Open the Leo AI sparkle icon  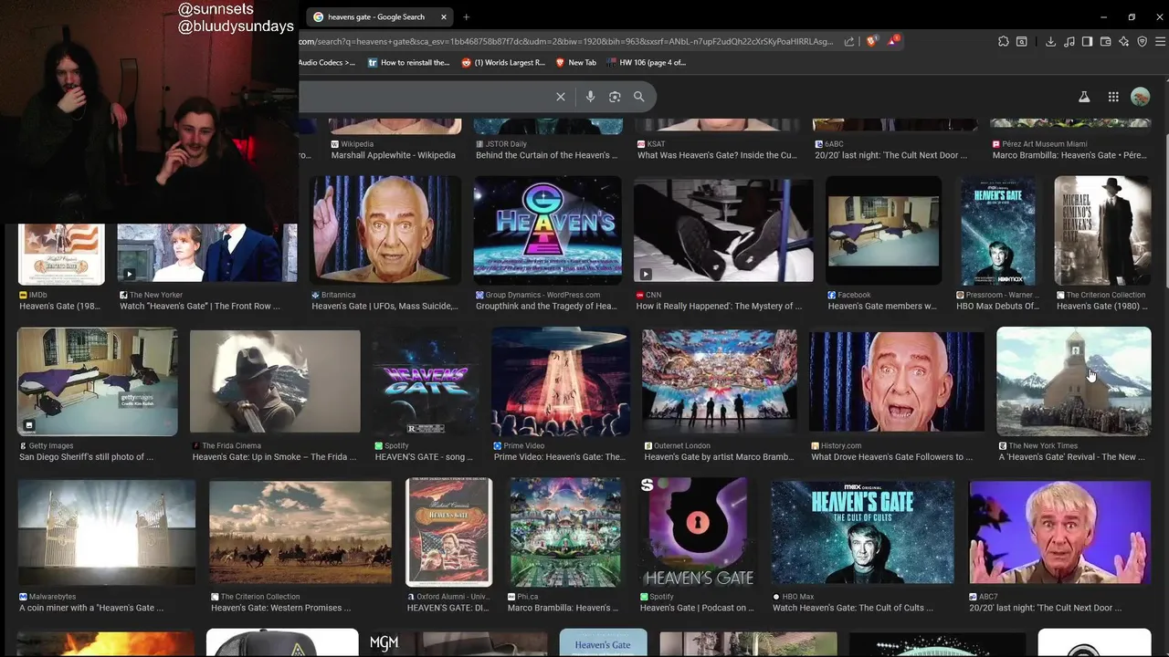(1123, 41)
